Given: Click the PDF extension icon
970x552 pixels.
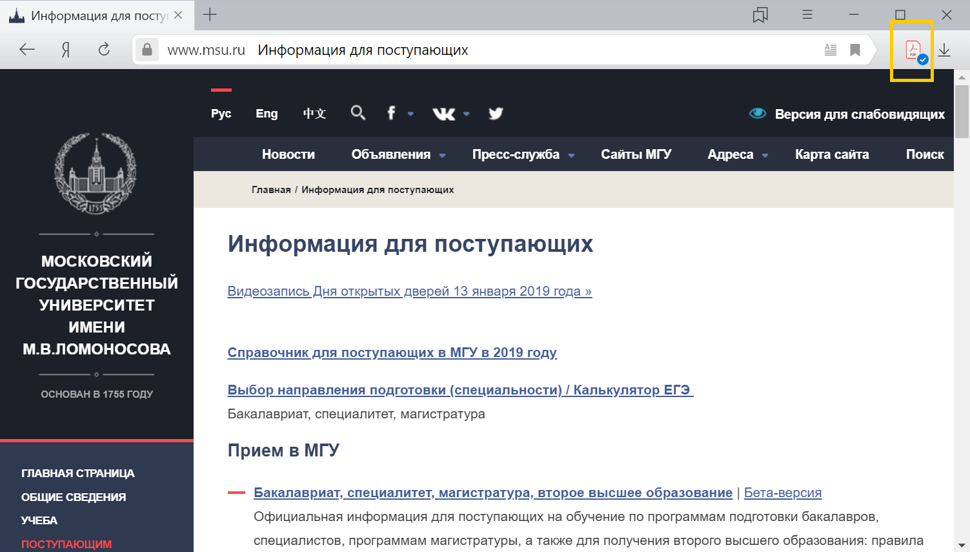Looking at the screenshot, I should (913, 50).
